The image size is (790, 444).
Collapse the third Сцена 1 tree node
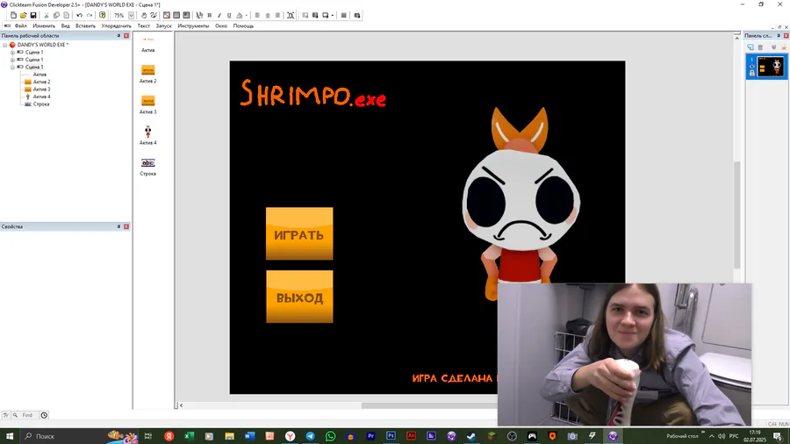(12, 67)
